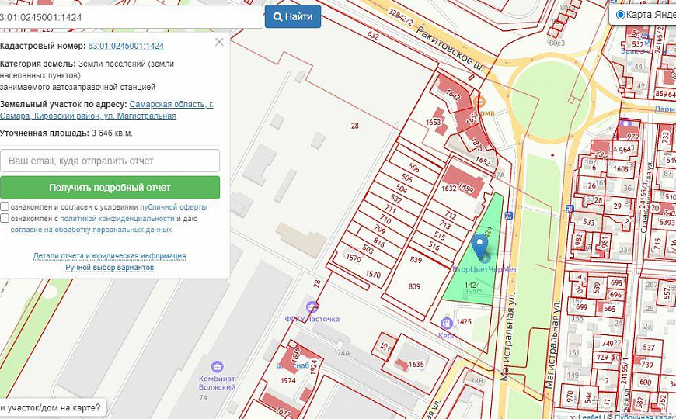Click the blue map pin on parcel 1424

coord(479,246)
